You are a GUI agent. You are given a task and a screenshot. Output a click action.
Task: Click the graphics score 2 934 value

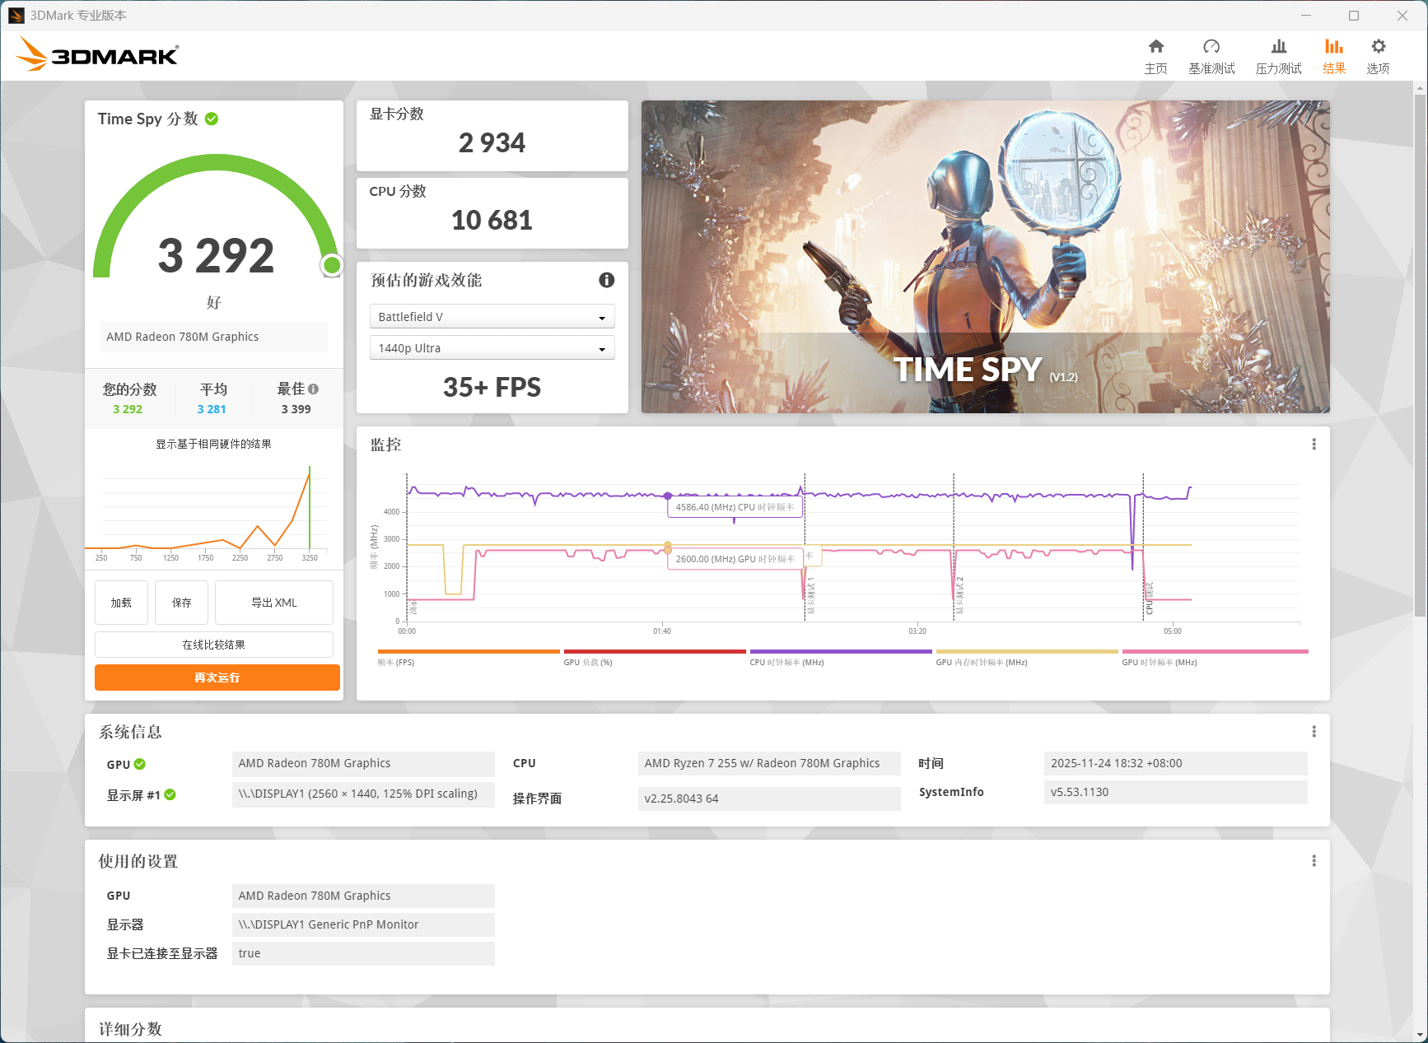[492, 143]
